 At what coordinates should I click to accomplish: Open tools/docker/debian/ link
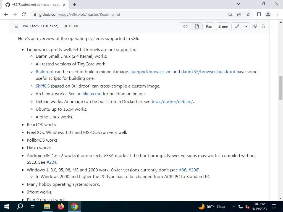click(172, 102)
